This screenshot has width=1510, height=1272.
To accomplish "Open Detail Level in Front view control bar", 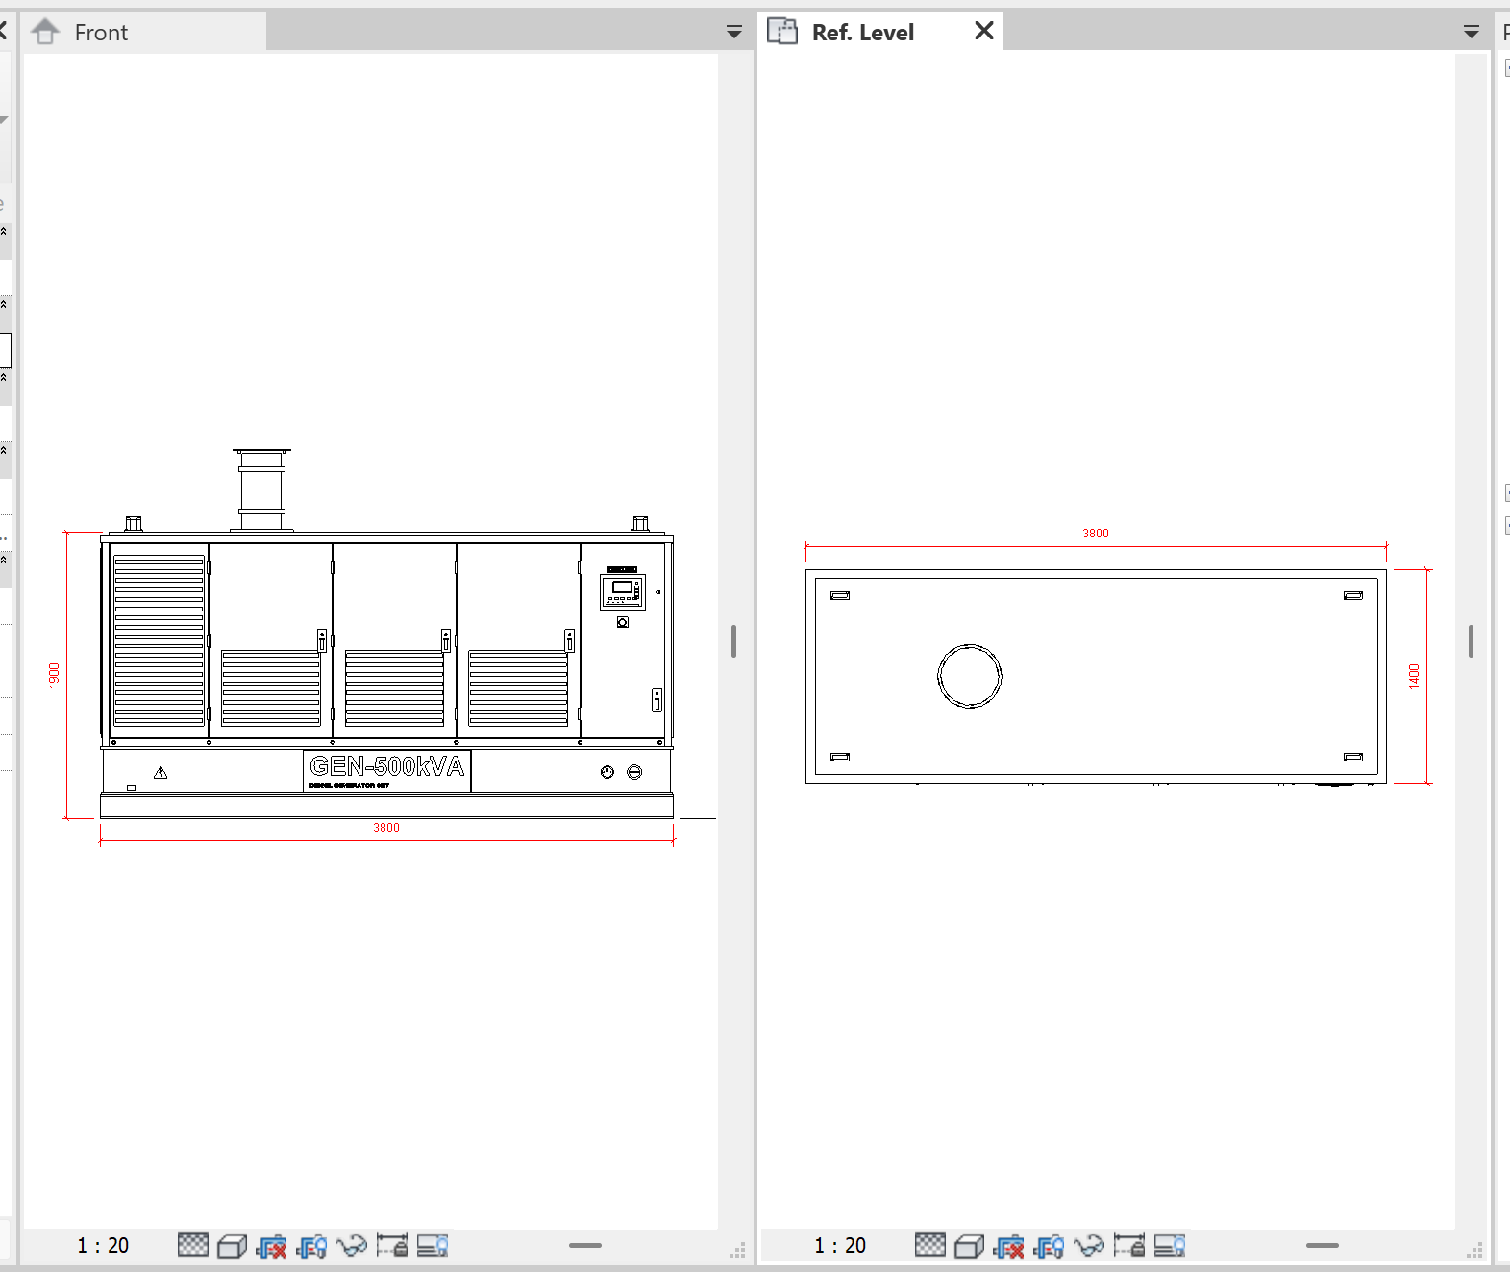I will 193,1245.
